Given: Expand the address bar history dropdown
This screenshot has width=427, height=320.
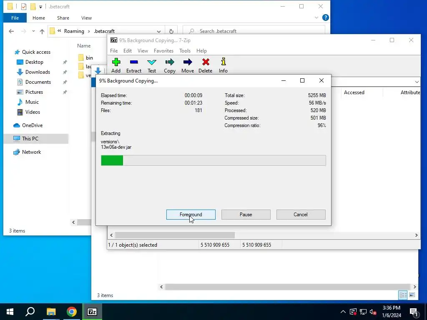Looking at the screenshot, I should [159, 31].
